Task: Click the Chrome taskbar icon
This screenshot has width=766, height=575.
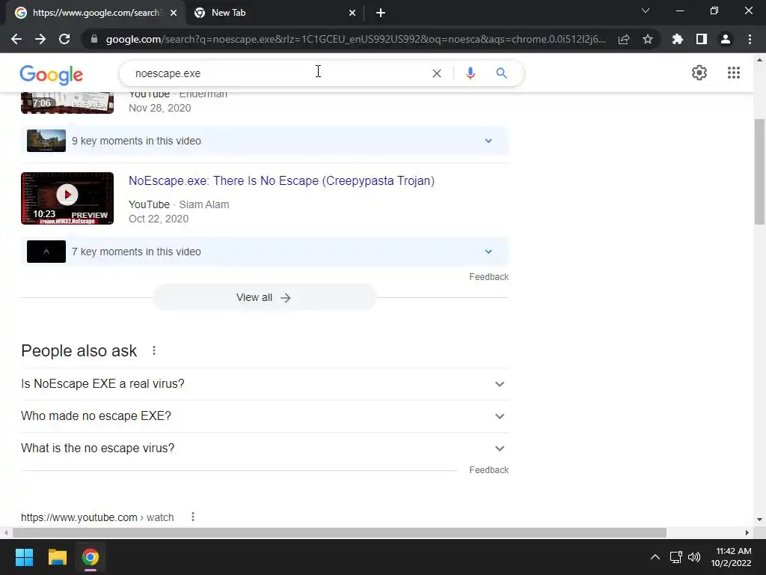Action: click(x=91, y=557)
